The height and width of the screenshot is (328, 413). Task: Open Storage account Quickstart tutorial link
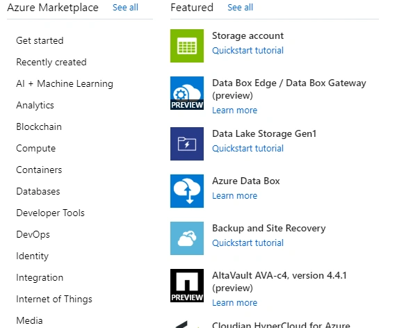pos(248,50)
